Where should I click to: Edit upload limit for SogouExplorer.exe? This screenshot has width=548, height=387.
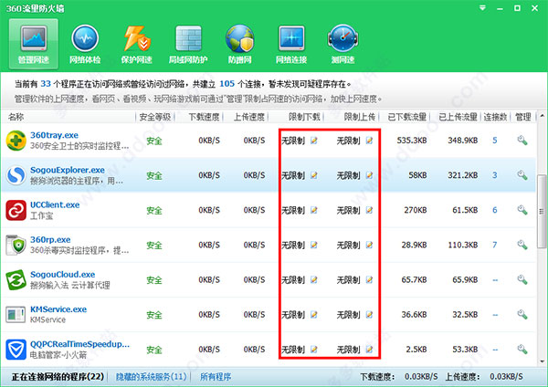point(369,175)
